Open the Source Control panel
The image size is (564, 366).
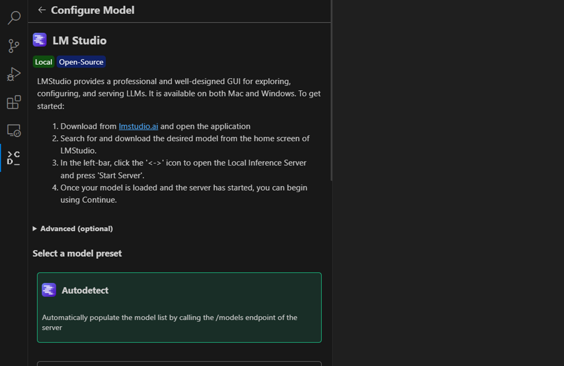[x=13, y=46]
